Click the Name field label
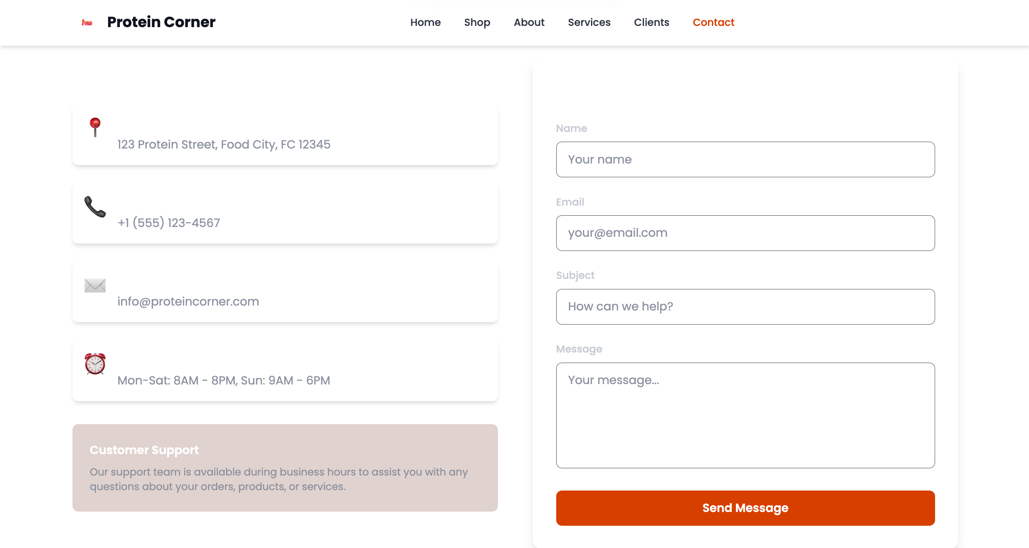This screenshot has height=548, width=1029. tap(572, 128)
